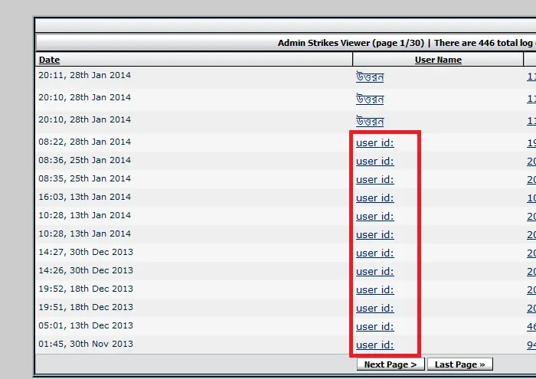Select the date text "19:51, 18th Dec 2013"
536x379 pixels.
[86, 308]
